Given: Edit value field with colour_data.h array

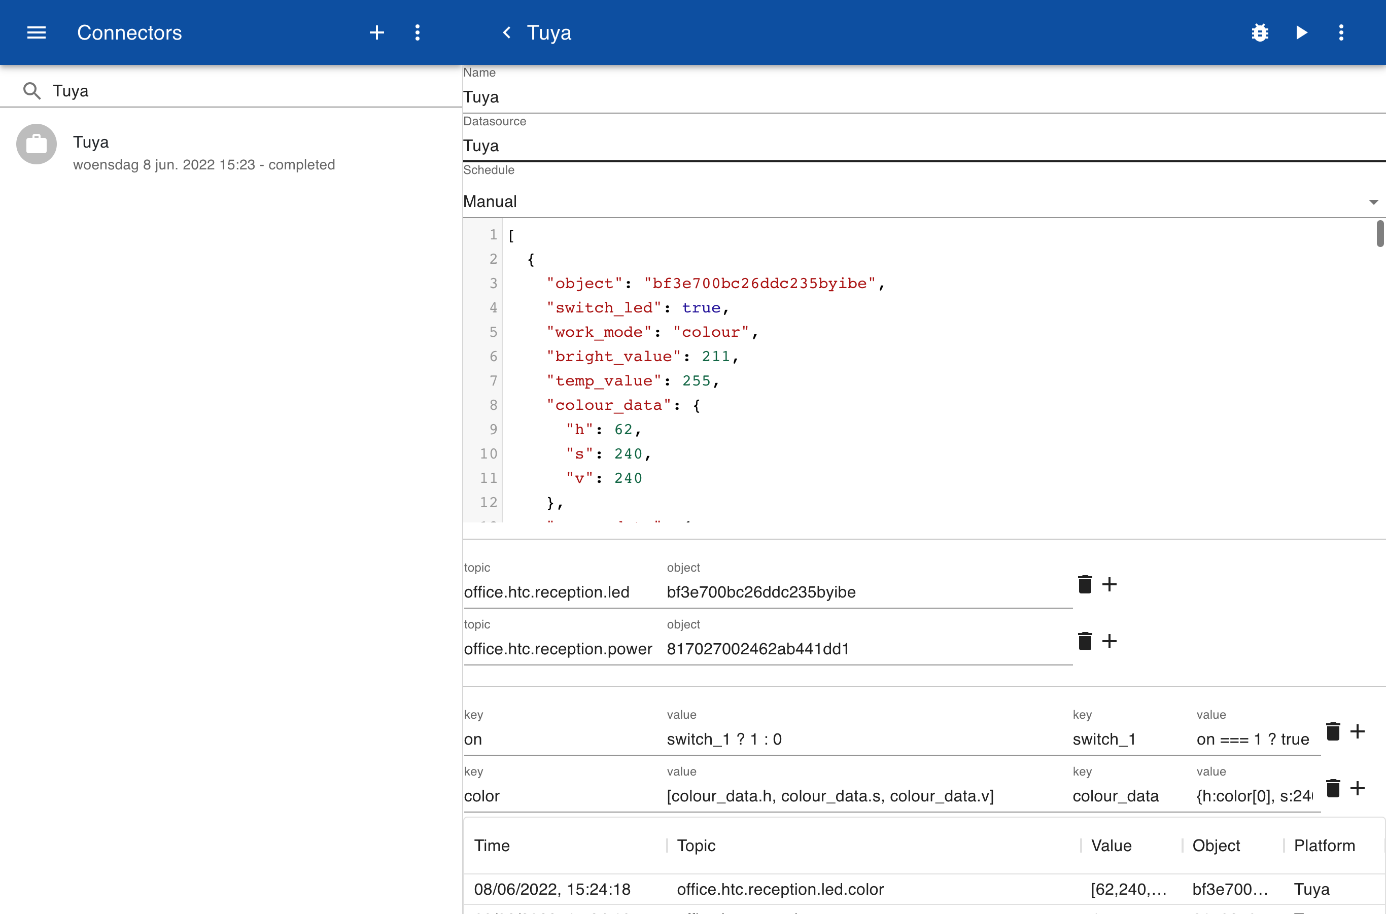Looking at the screenshot, I should point(870,796).
